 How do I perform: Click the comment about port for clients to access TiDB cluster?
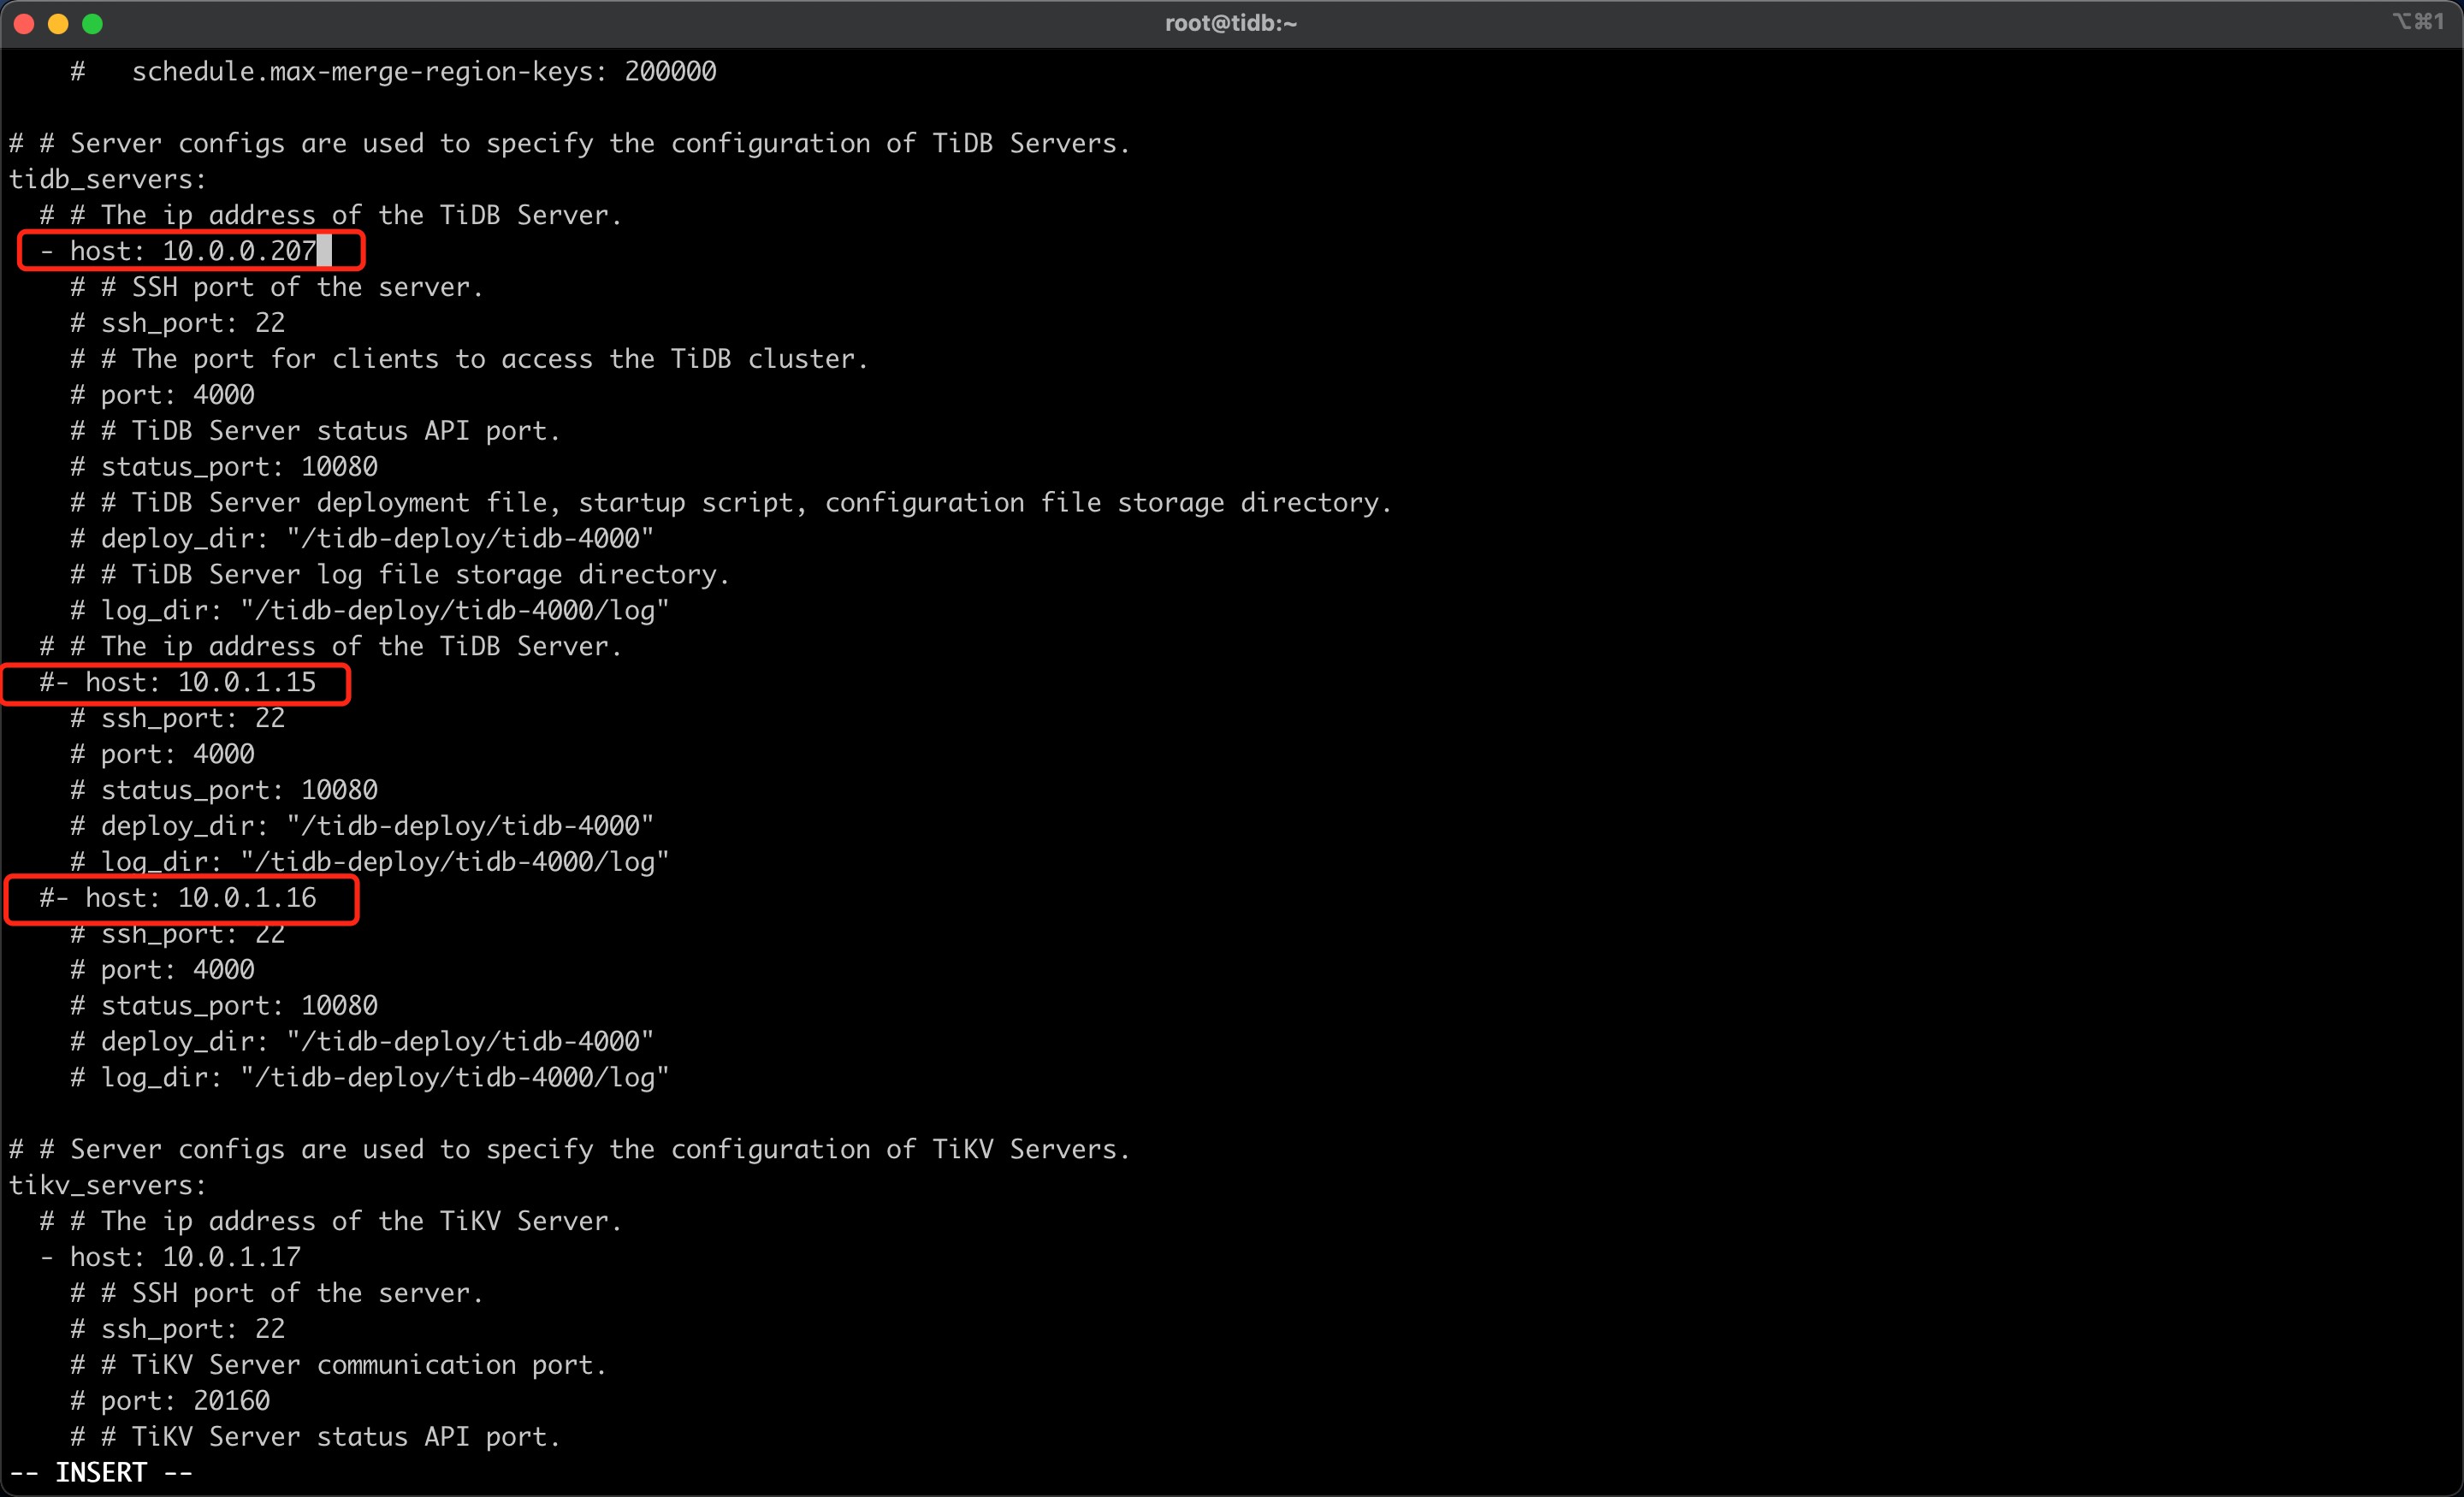469,359
